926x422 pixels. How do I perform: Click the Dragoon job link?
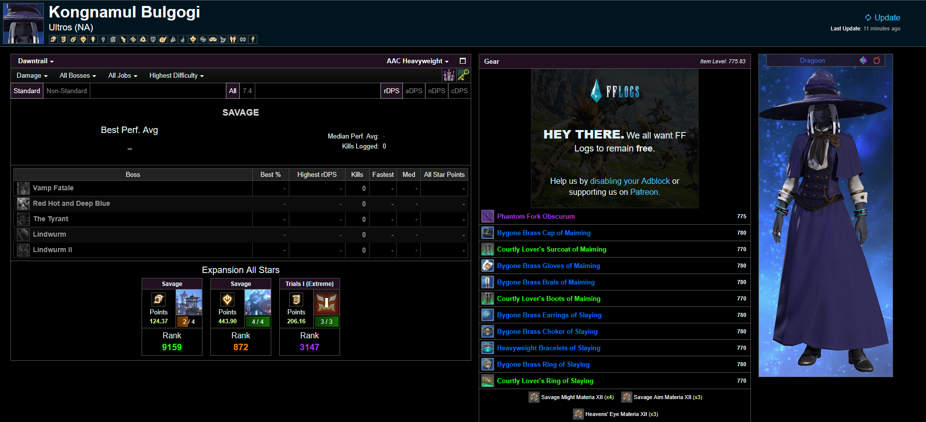click(x=812, y=60)
